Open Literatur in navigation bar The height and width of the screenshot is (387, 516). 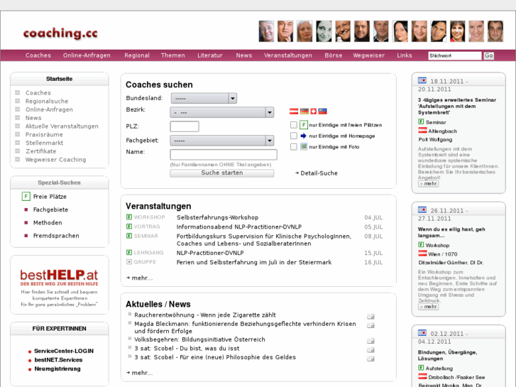pos(210,55)
